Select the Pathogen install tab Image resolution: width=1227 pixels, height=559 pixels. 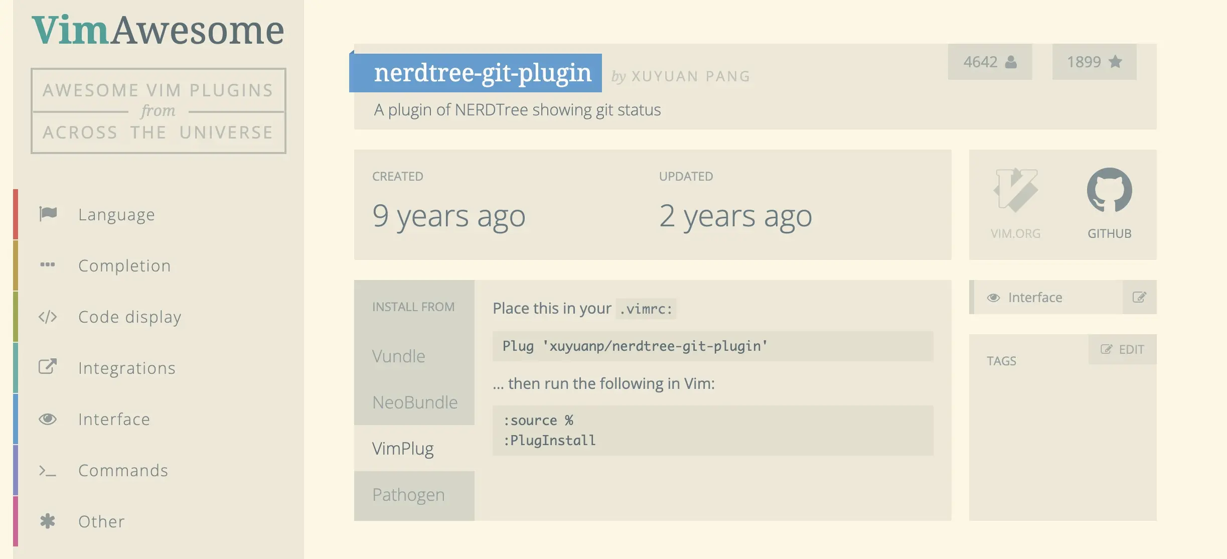pyautogui.click(x=408, y=495)
